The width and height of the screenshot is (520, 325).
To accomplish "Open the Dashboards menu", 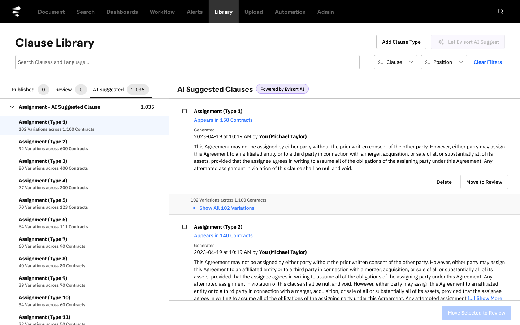I will [122, 12].
